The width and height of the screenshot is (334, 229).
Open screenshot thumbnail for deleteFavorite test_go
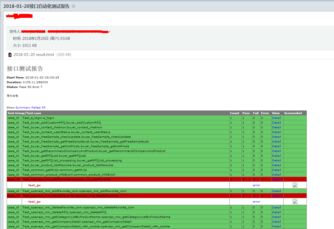(295, 201)
